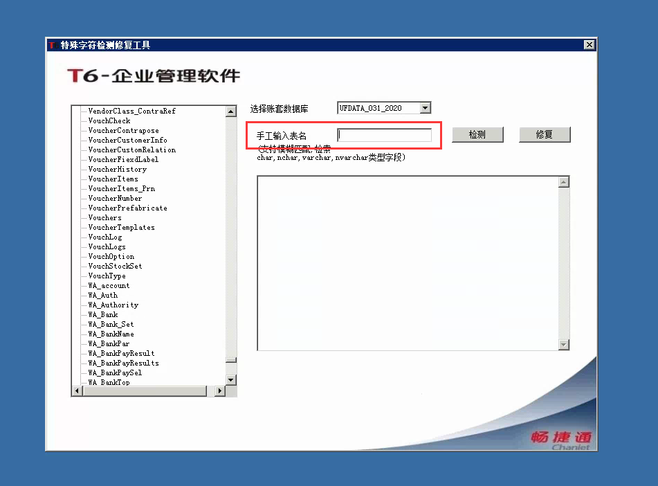Click results box scroll up arrow

(564, 182)
